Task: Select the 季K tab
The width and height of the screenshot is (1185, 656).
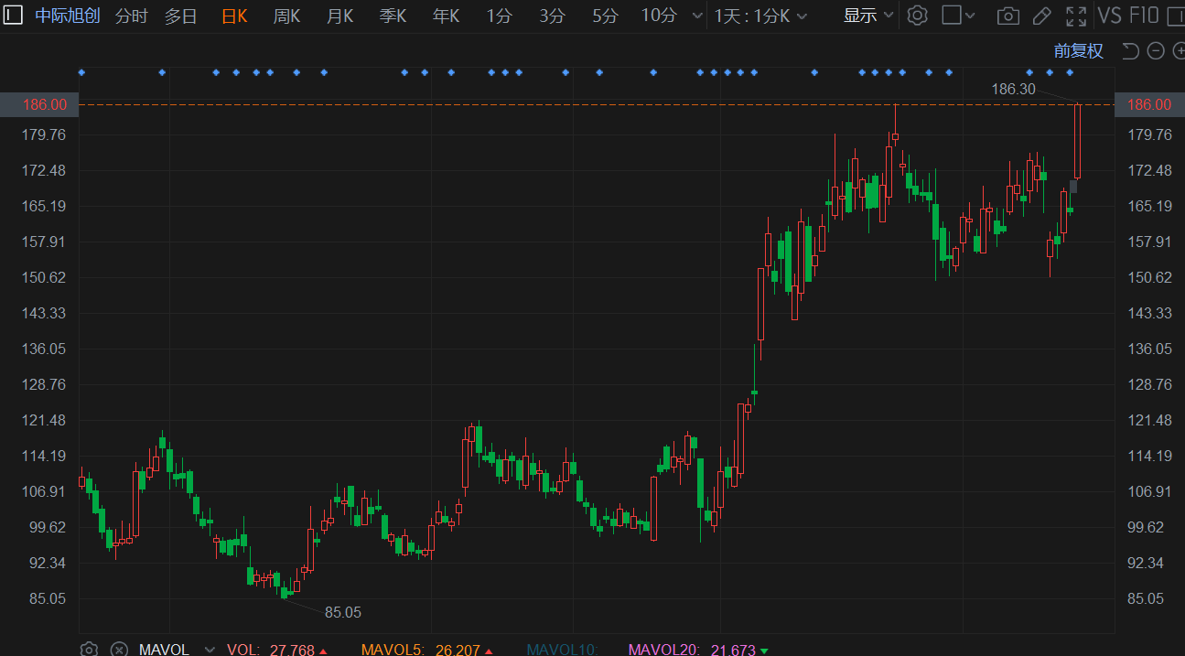Action: 393,16
